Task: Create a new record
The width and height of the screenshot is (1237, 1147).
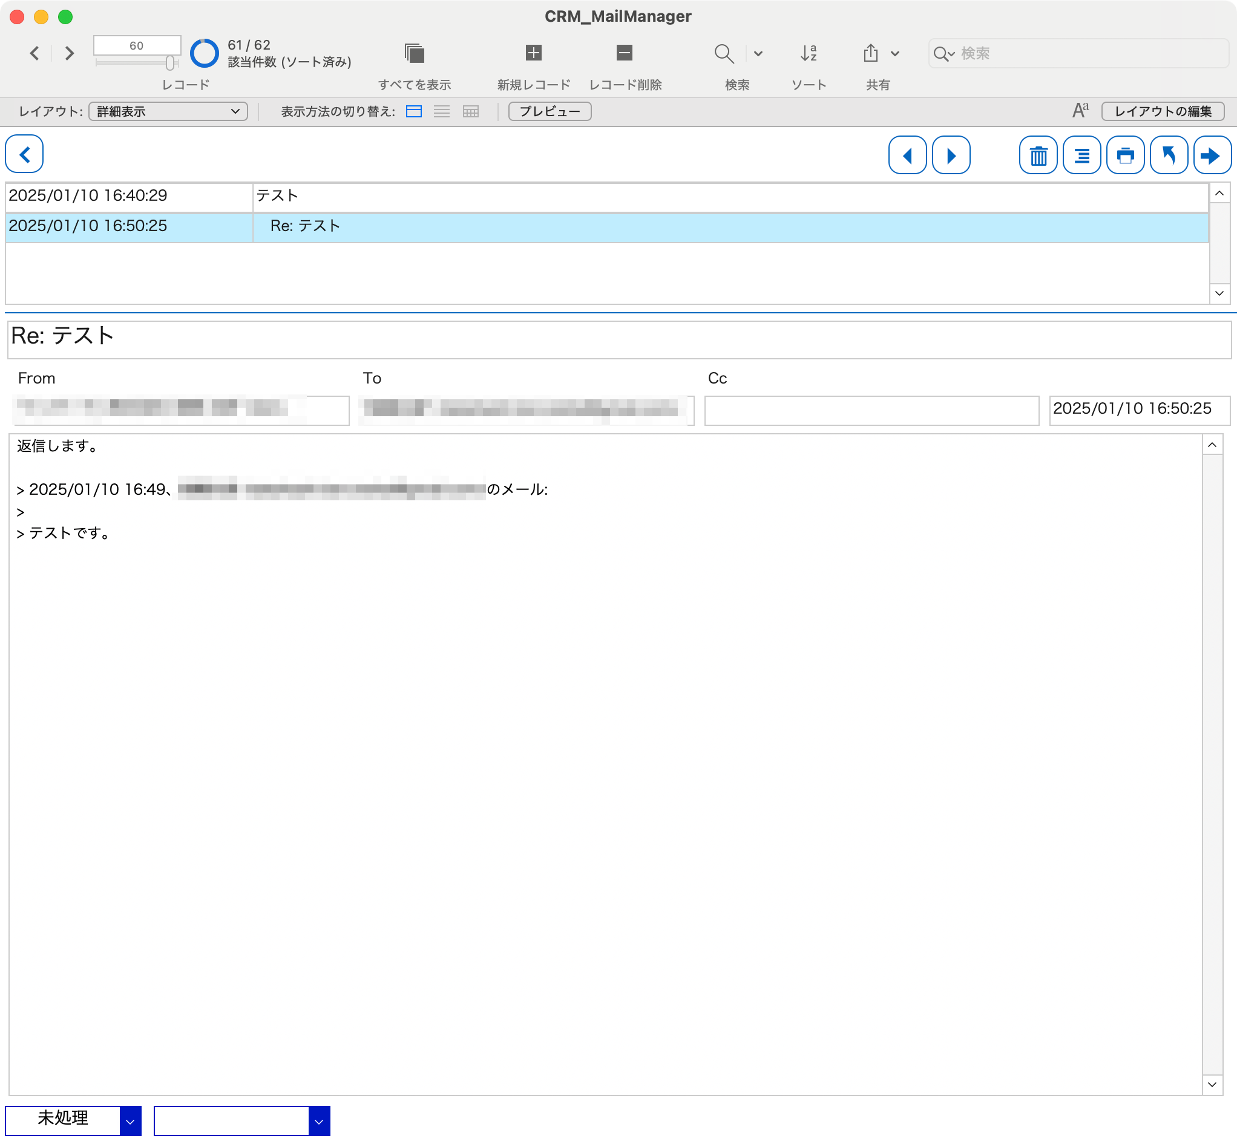Action: [x=533, y=53]
